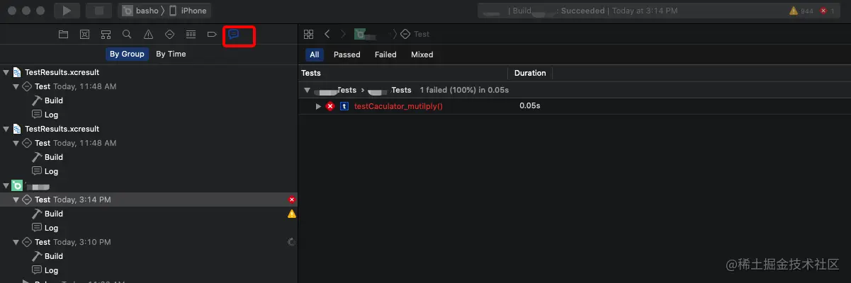Click the Duration column header
This screenshot has width=851, height=283.
[x=530, y=73]
